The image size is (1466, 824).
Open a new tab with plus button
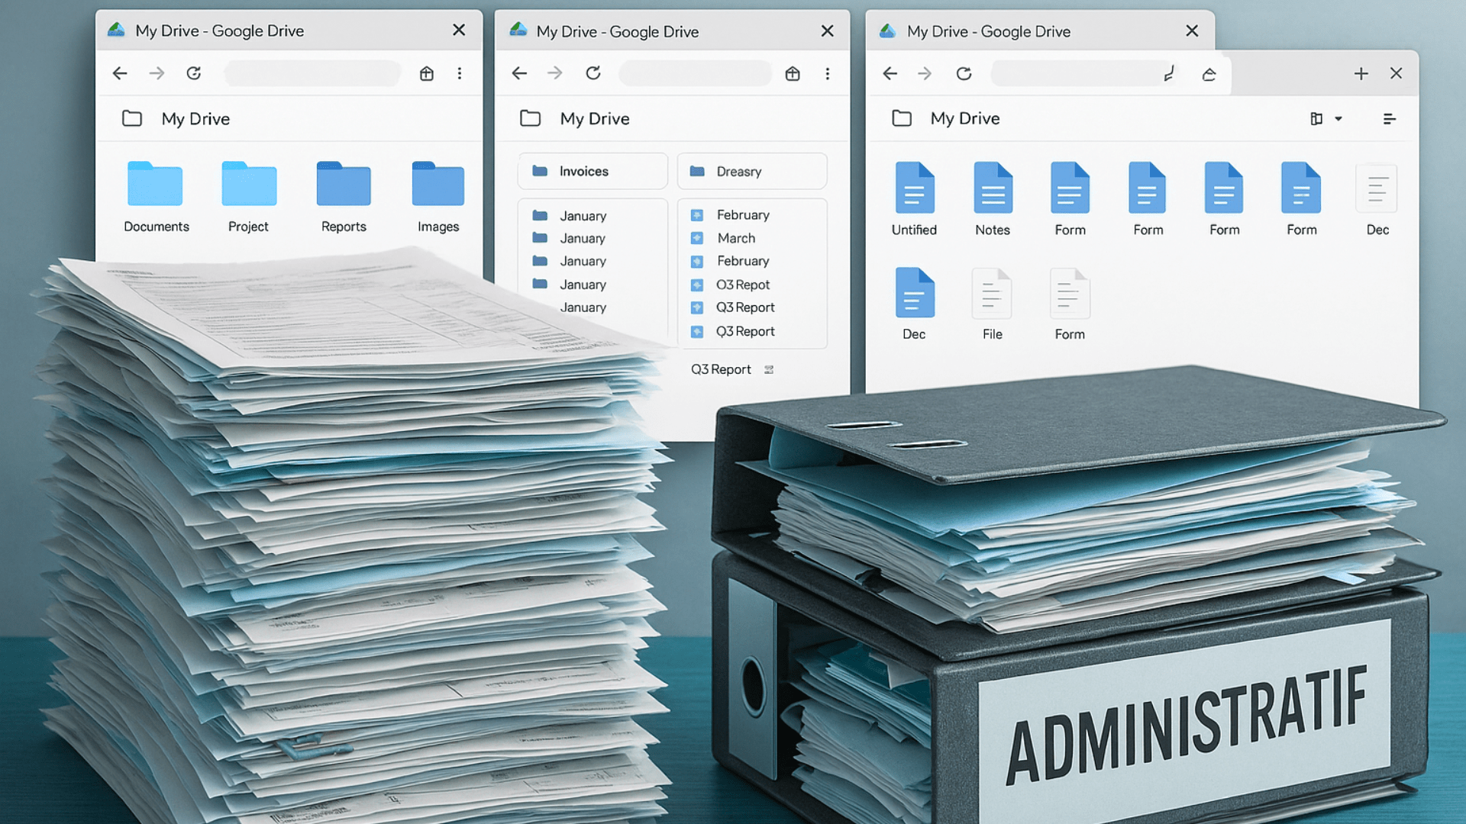tap(1361, 73)
